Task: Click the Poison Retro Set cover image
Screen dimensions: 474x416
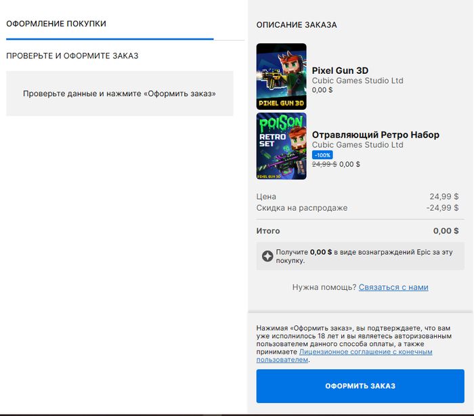Action: click(281, 146)
